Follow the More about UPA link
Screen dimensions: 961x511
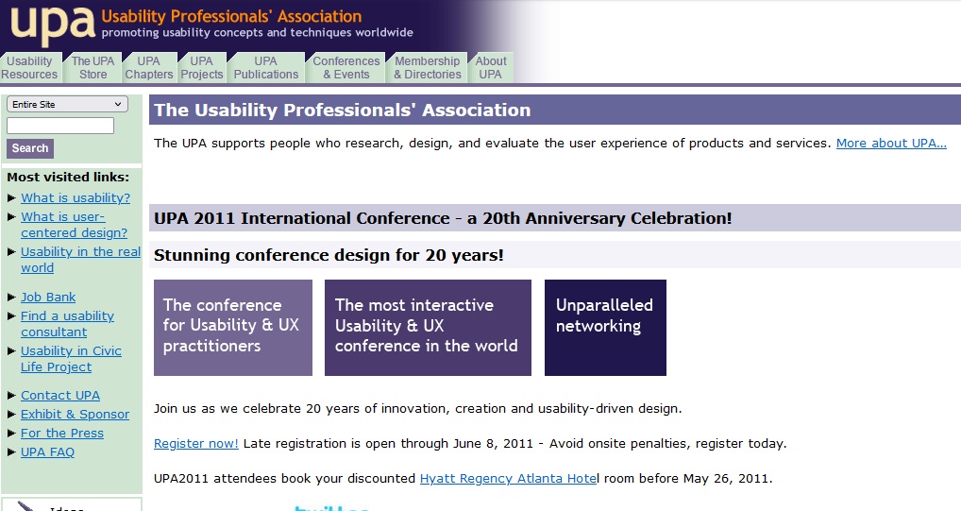(x=891, y=143)
